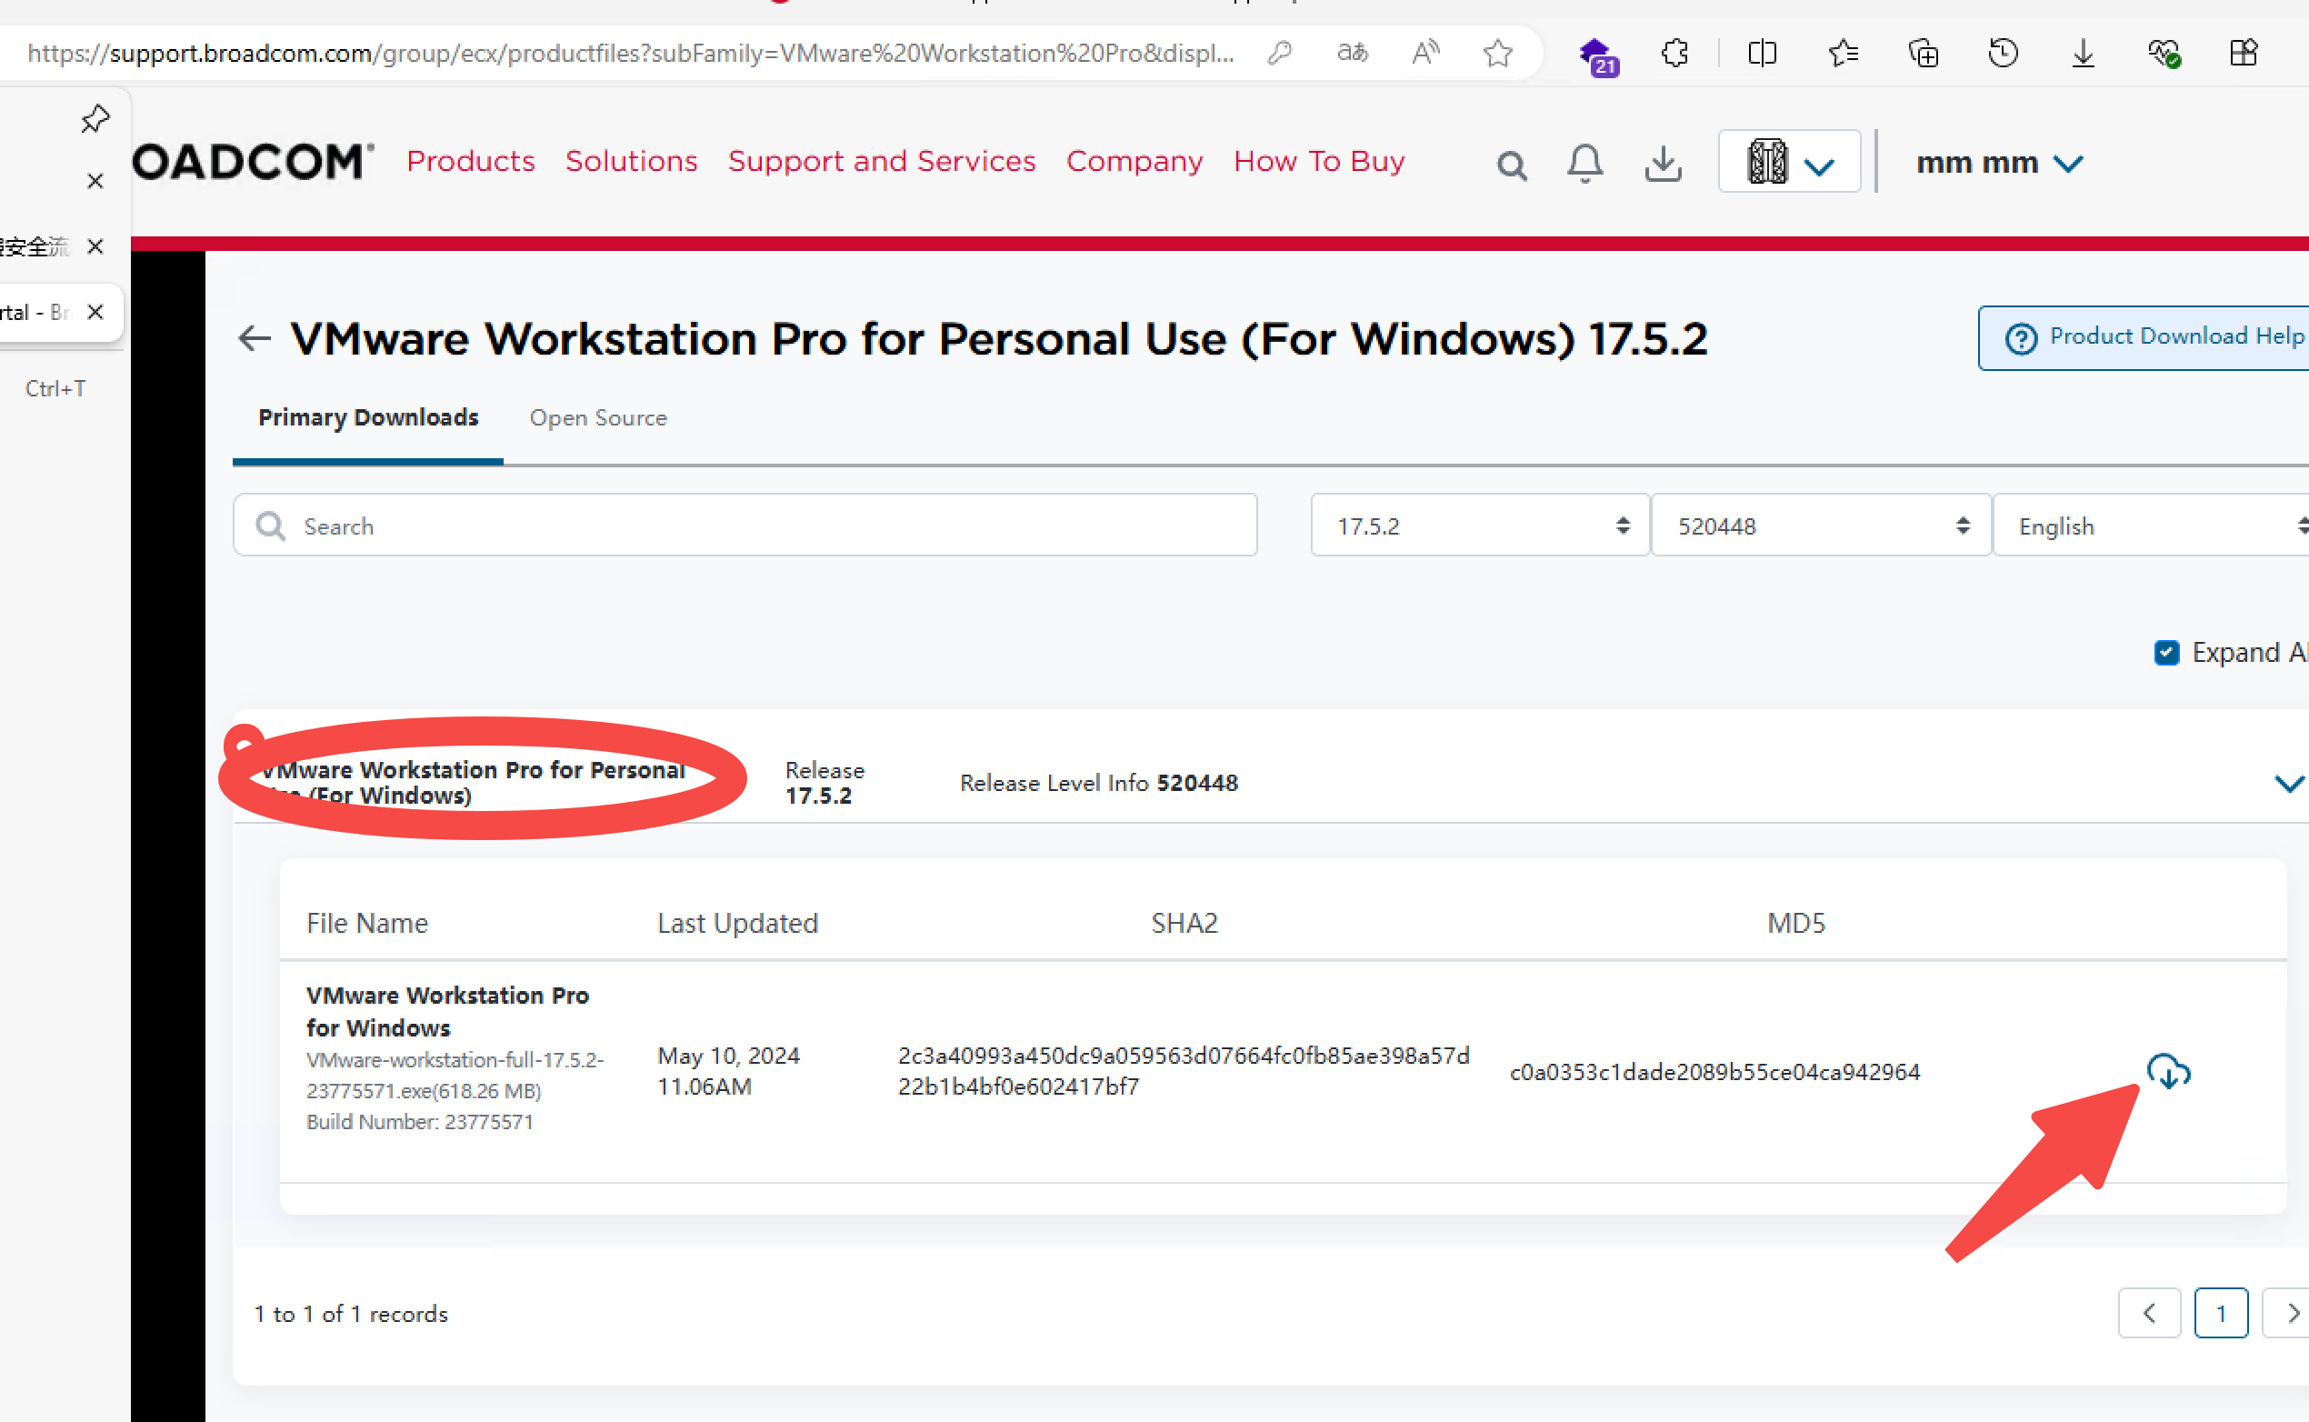
Task: Open Browser essentials heart icon
Action: click(2164, 53)
